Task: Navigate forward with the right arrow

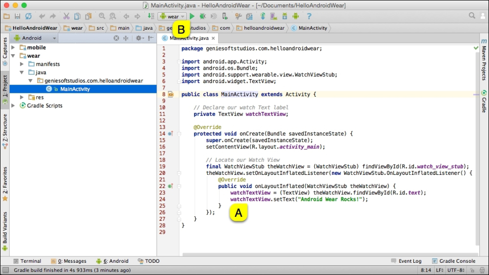Action: (x=137, y=16)
